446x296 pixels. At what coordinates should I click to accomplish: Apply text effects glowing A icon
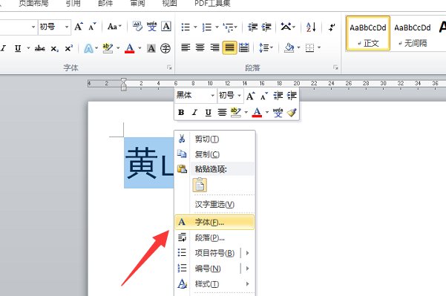click(x=88, y=48)
